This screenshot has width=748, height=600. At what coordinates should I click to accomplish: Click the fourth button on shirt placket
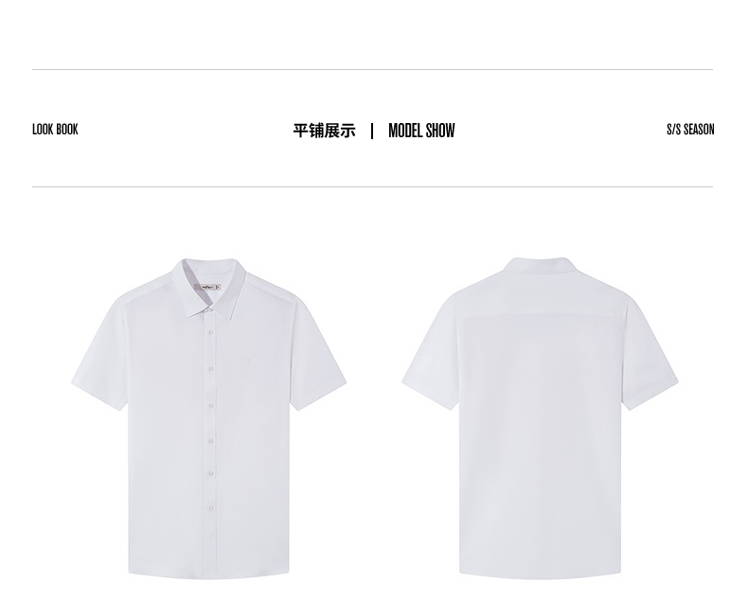pyautogui.click(x=210, y=405)
